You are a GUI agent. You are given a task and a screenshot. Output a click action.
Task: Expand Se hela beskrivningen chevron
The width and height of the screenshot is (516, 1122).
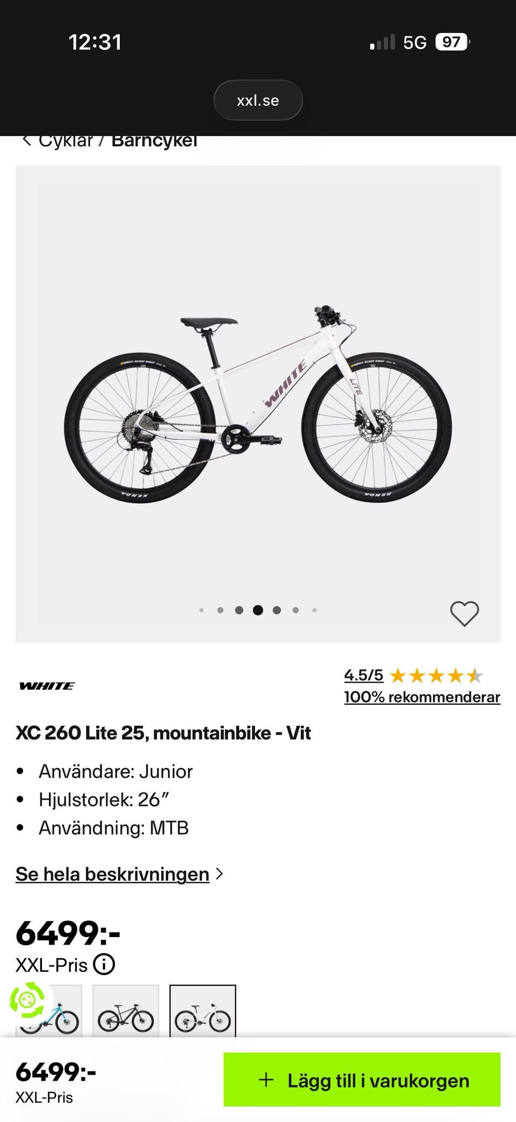coord(219,874)
